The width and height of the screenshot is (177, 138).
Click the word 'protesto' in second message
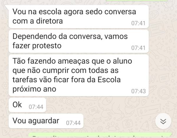47,46
